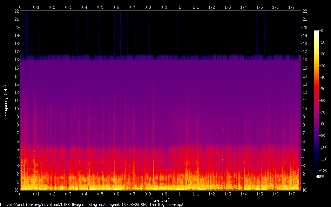This screenshot has width=331, height=207.
Task: Click the "Frequency (kHz)" axis label
Action: (x=6, y=101)
